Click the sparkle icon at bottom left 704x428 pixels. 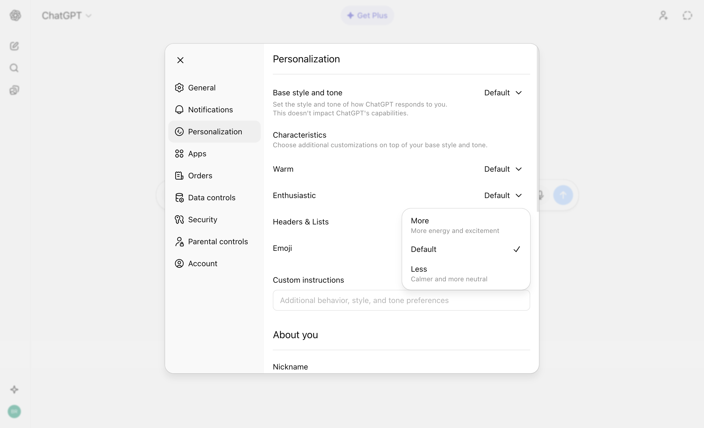[x=14, y=390]
